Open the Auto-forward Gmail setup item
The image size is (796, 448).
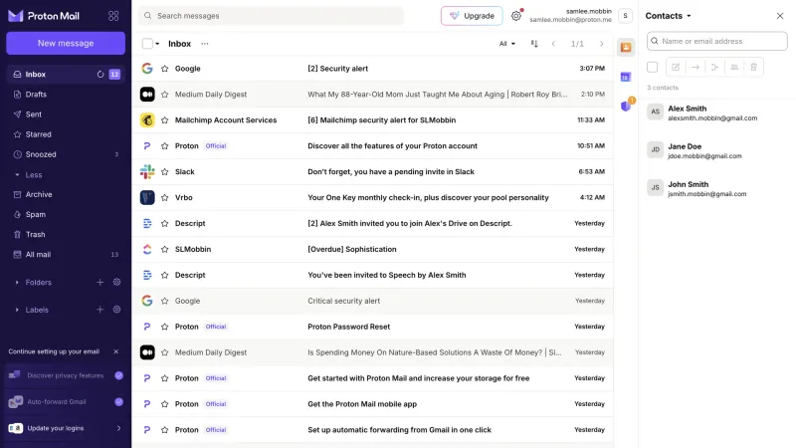click(x=66, y=402)
